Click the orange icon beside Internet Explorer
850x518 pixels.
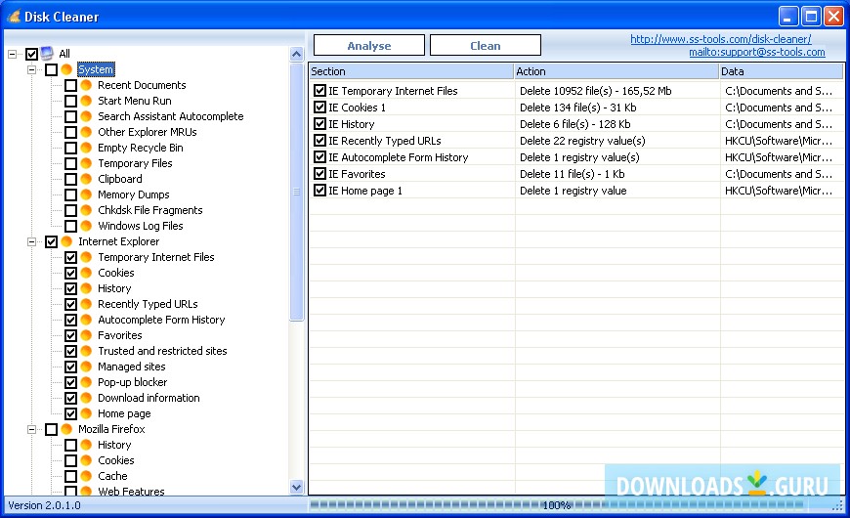[66, 241]
